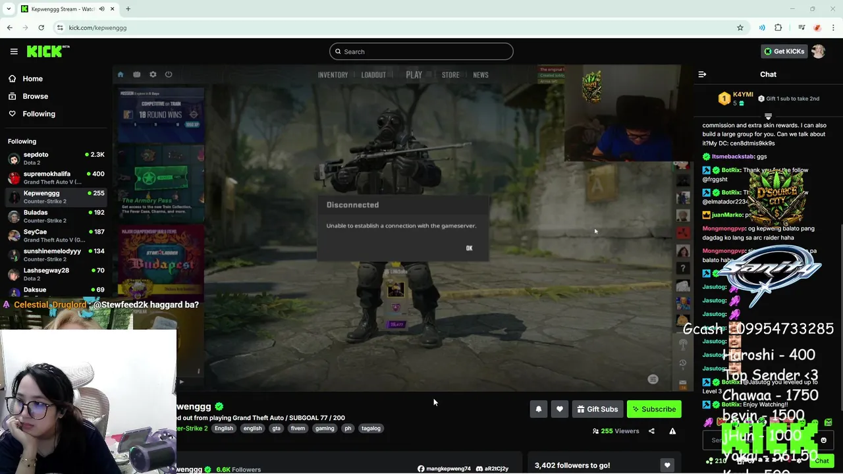Open browser media control icon
Screen dimensions: 843x474
point(802,28)
